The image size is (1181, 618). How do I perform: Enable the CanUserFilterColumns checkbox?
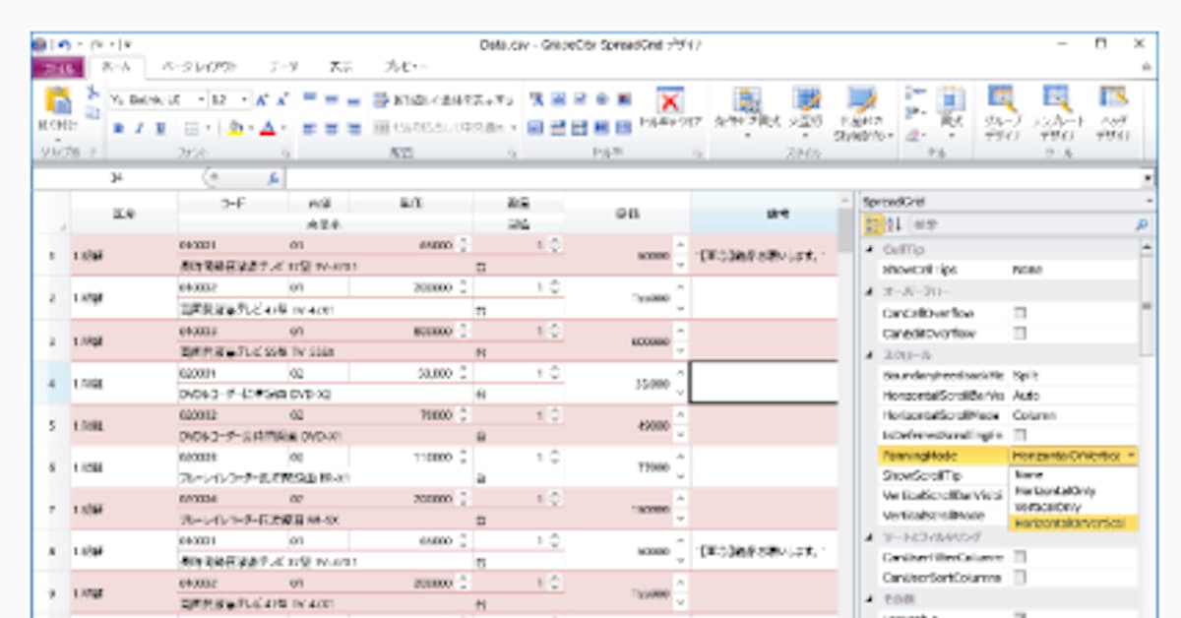pyautogui.click(x=1021, y=557)
